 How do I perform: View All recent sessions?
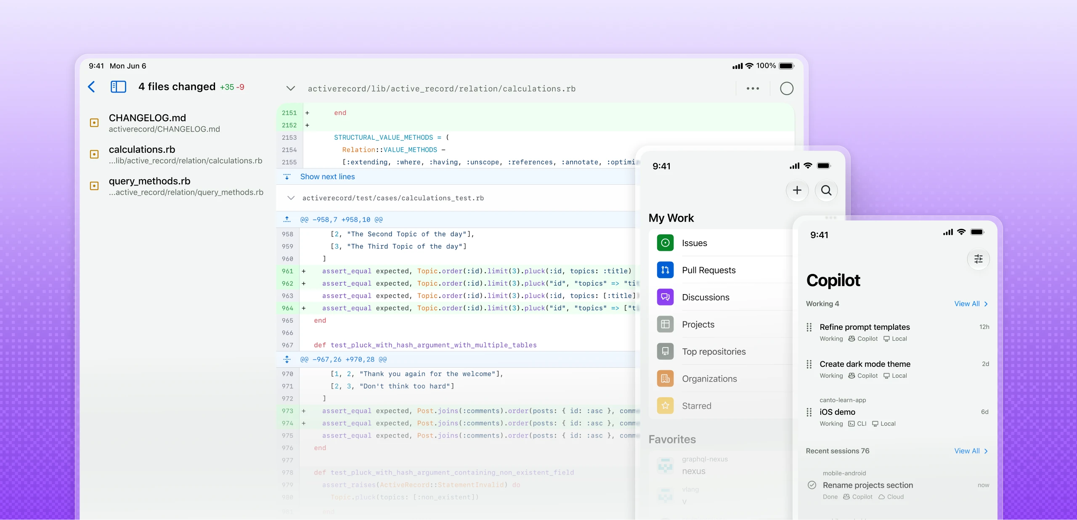[x=971, y=451]
